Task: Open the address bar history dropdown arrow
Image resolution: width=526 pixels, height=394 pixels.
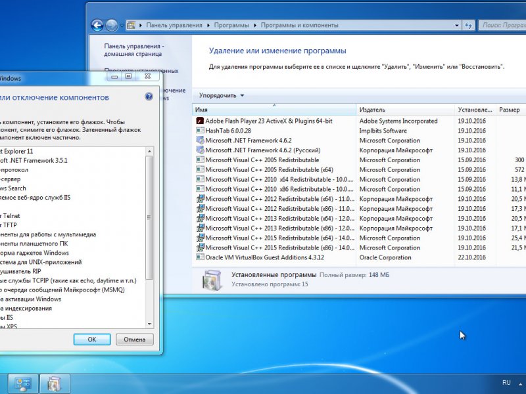Action: point(456,25)
